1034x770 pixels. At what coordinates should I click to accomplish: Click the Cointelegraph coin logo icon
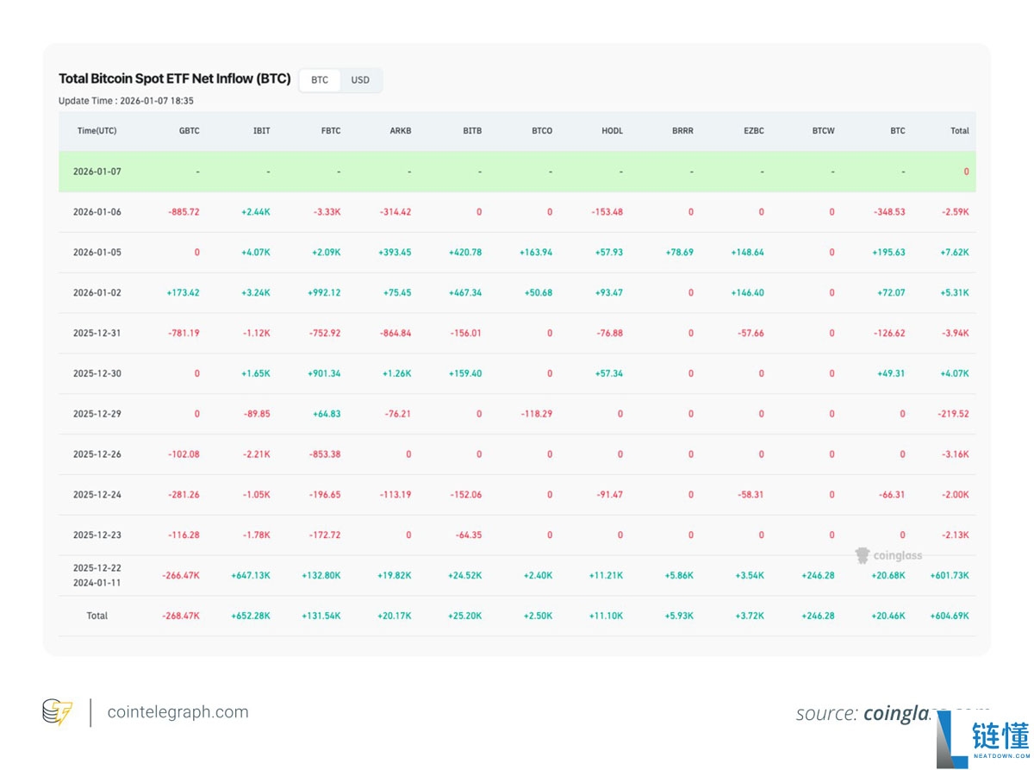[x=57, y=712]
